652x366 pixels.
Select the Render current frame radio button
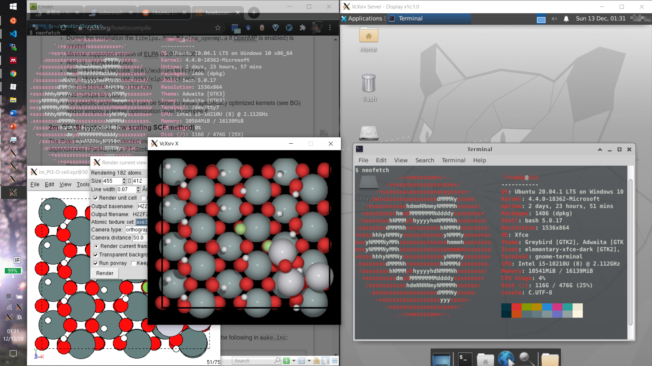[96, 246]
